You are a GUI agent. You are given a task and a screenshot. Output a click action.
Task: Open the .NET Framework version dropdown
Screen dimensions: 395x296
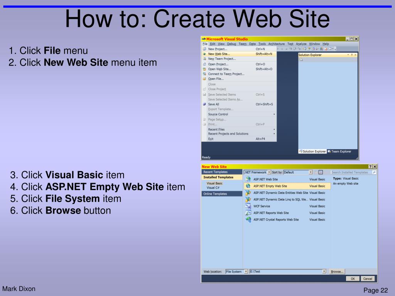[269, 172]
